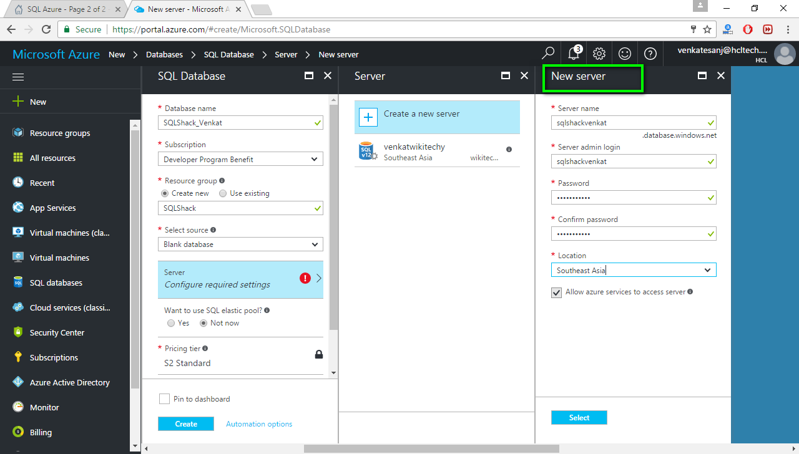
Task: Click the Virtual machines monitor icon
Action: [x=18, y=258]
